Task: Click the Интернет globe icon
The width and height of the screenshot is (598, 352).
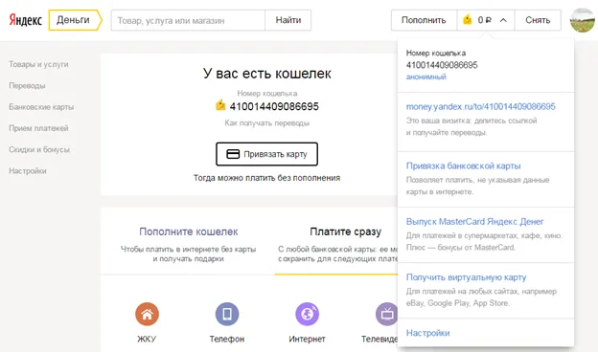Action: 307,314
